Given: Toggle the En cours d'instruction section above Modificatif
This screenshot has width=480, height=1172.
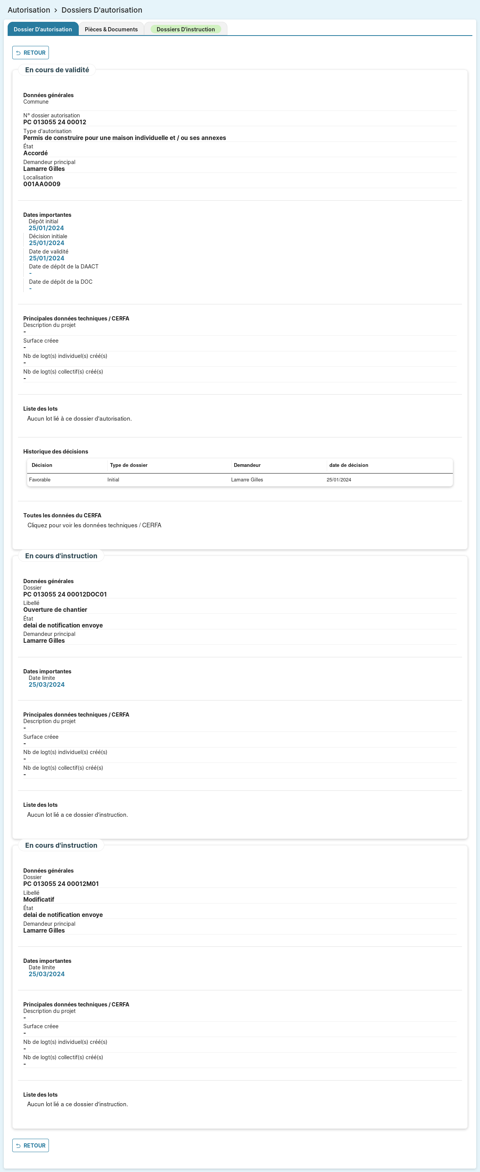Looking at the screenshot, I should click(x=61, y=845).
